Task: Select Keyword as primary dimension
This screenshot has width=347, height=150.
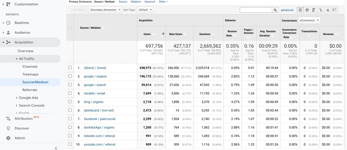Action: pos(150,2)
